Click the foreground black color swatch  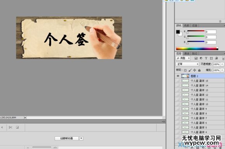click(178, 32)
